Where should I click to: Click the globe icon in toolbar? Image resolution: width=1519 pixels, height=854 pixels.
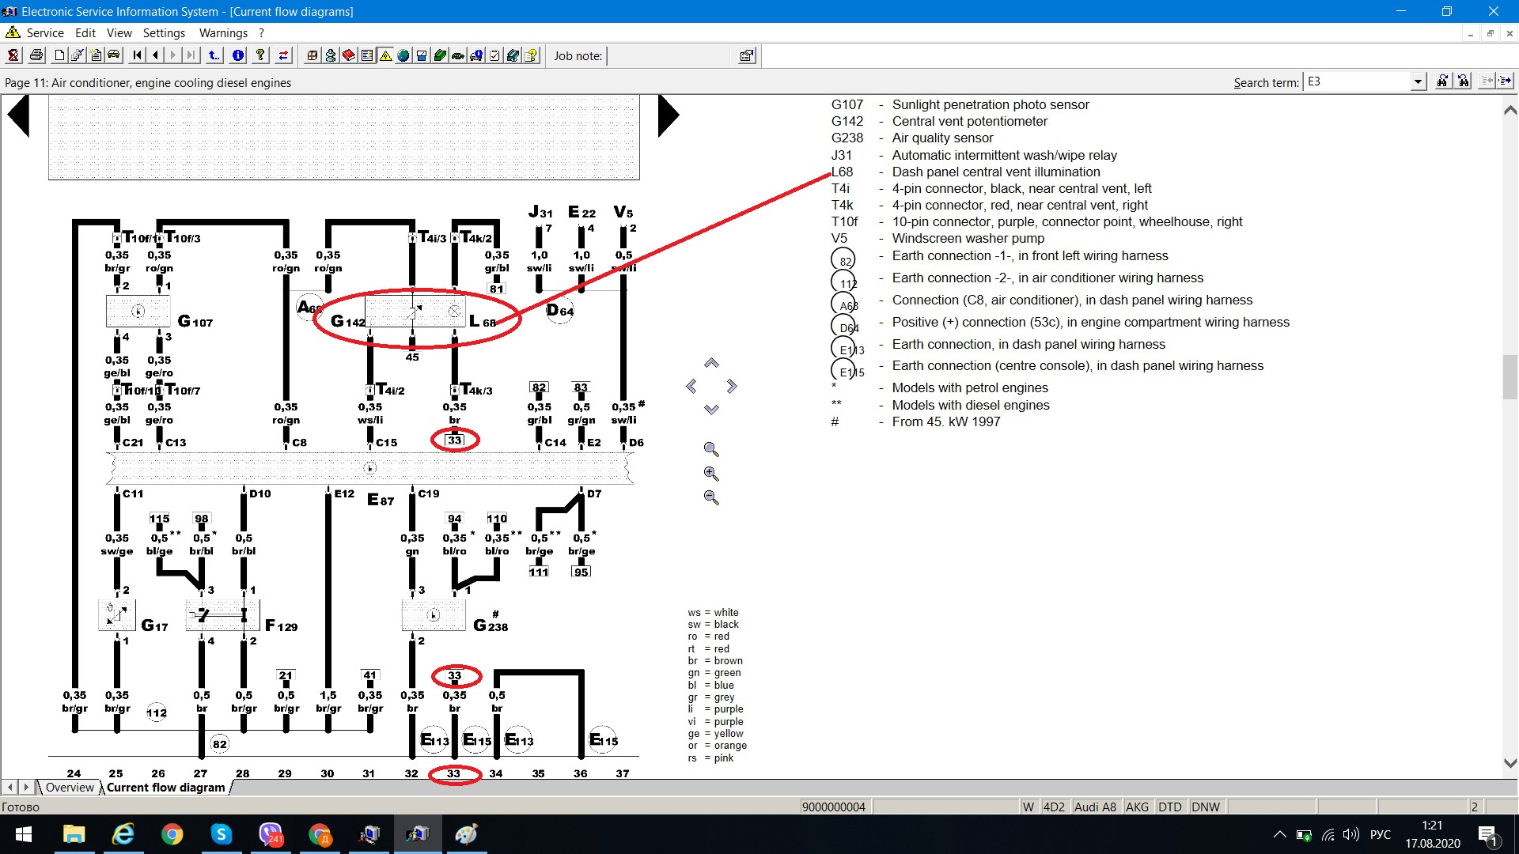pyautogui.click(x=403, y=55)
